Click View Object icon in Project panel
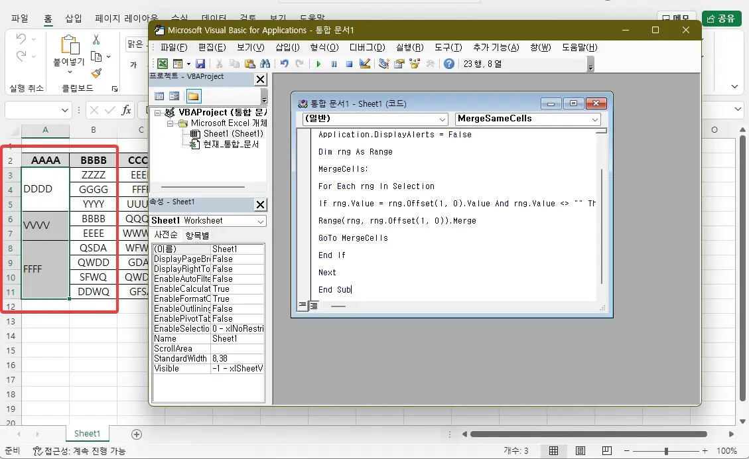 [x=174, y=96]
